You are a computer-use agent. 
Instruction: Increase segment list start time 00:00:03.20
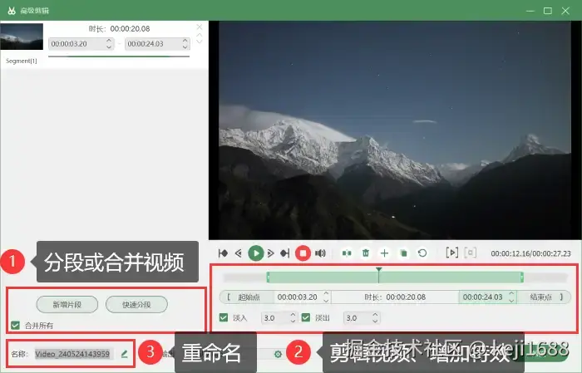[109, 41]
